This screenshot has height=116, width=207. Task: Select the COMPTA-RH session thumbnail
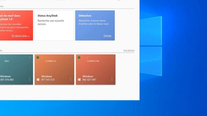point(96,70)
